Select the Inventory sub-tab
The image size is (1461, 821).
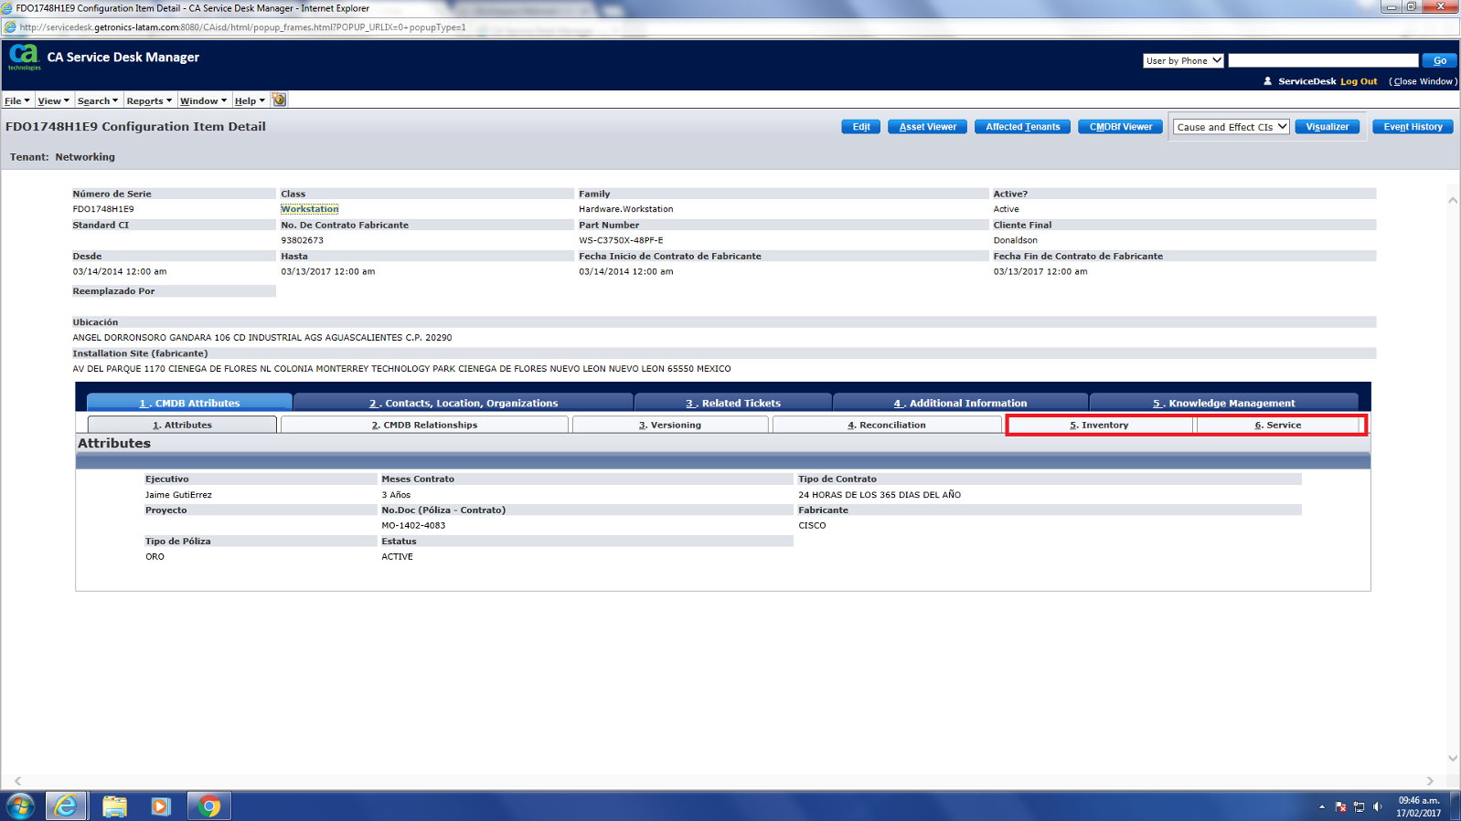tap(1099, 425)
